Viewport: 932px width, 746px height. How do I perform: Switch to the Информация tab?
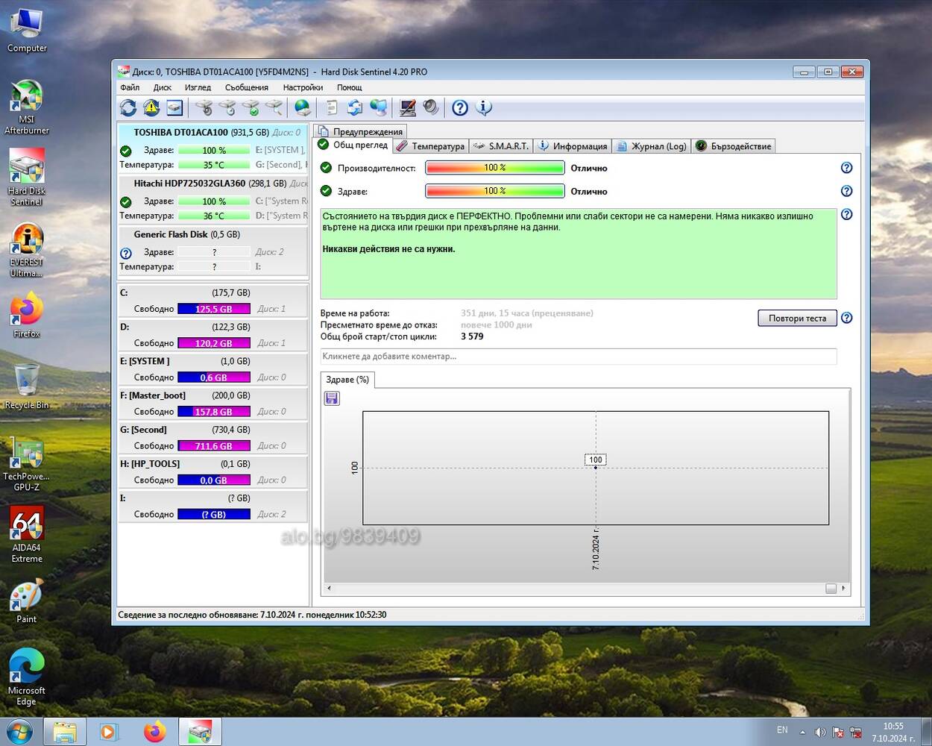[573, 146]
